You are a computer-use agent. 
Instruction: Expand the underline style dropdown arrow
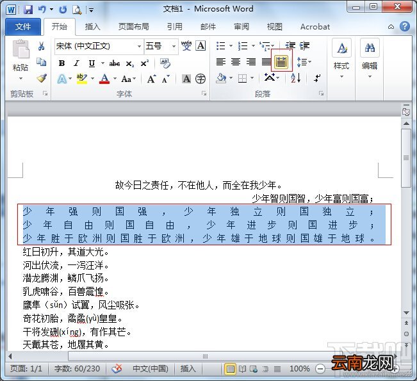pos(102,63)
